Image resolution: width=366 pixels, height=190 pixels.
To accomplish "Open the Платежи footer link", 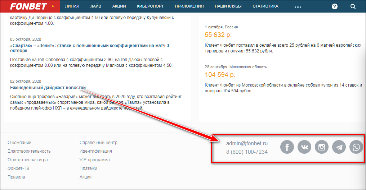I will 88,168.
